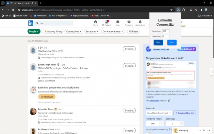
Task: Increase Number to import stepper up
Action: pos(162,122)
